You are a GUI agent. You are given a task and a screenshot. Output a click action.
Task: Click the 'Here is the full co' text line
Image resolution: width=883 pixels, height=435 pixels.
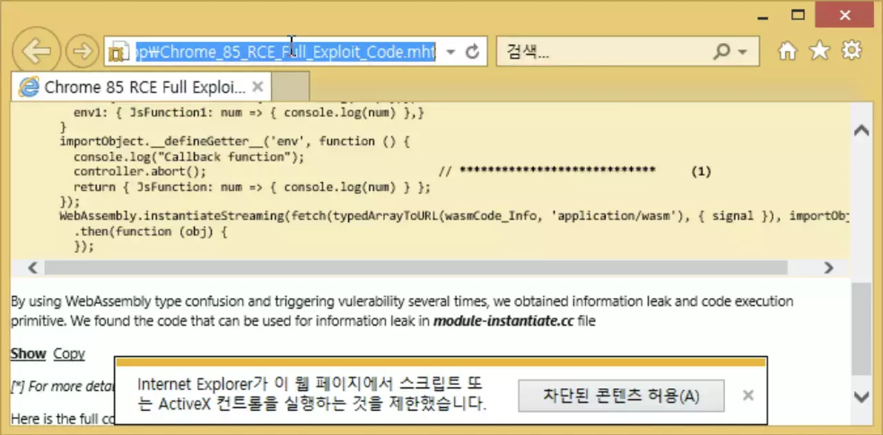62,418
